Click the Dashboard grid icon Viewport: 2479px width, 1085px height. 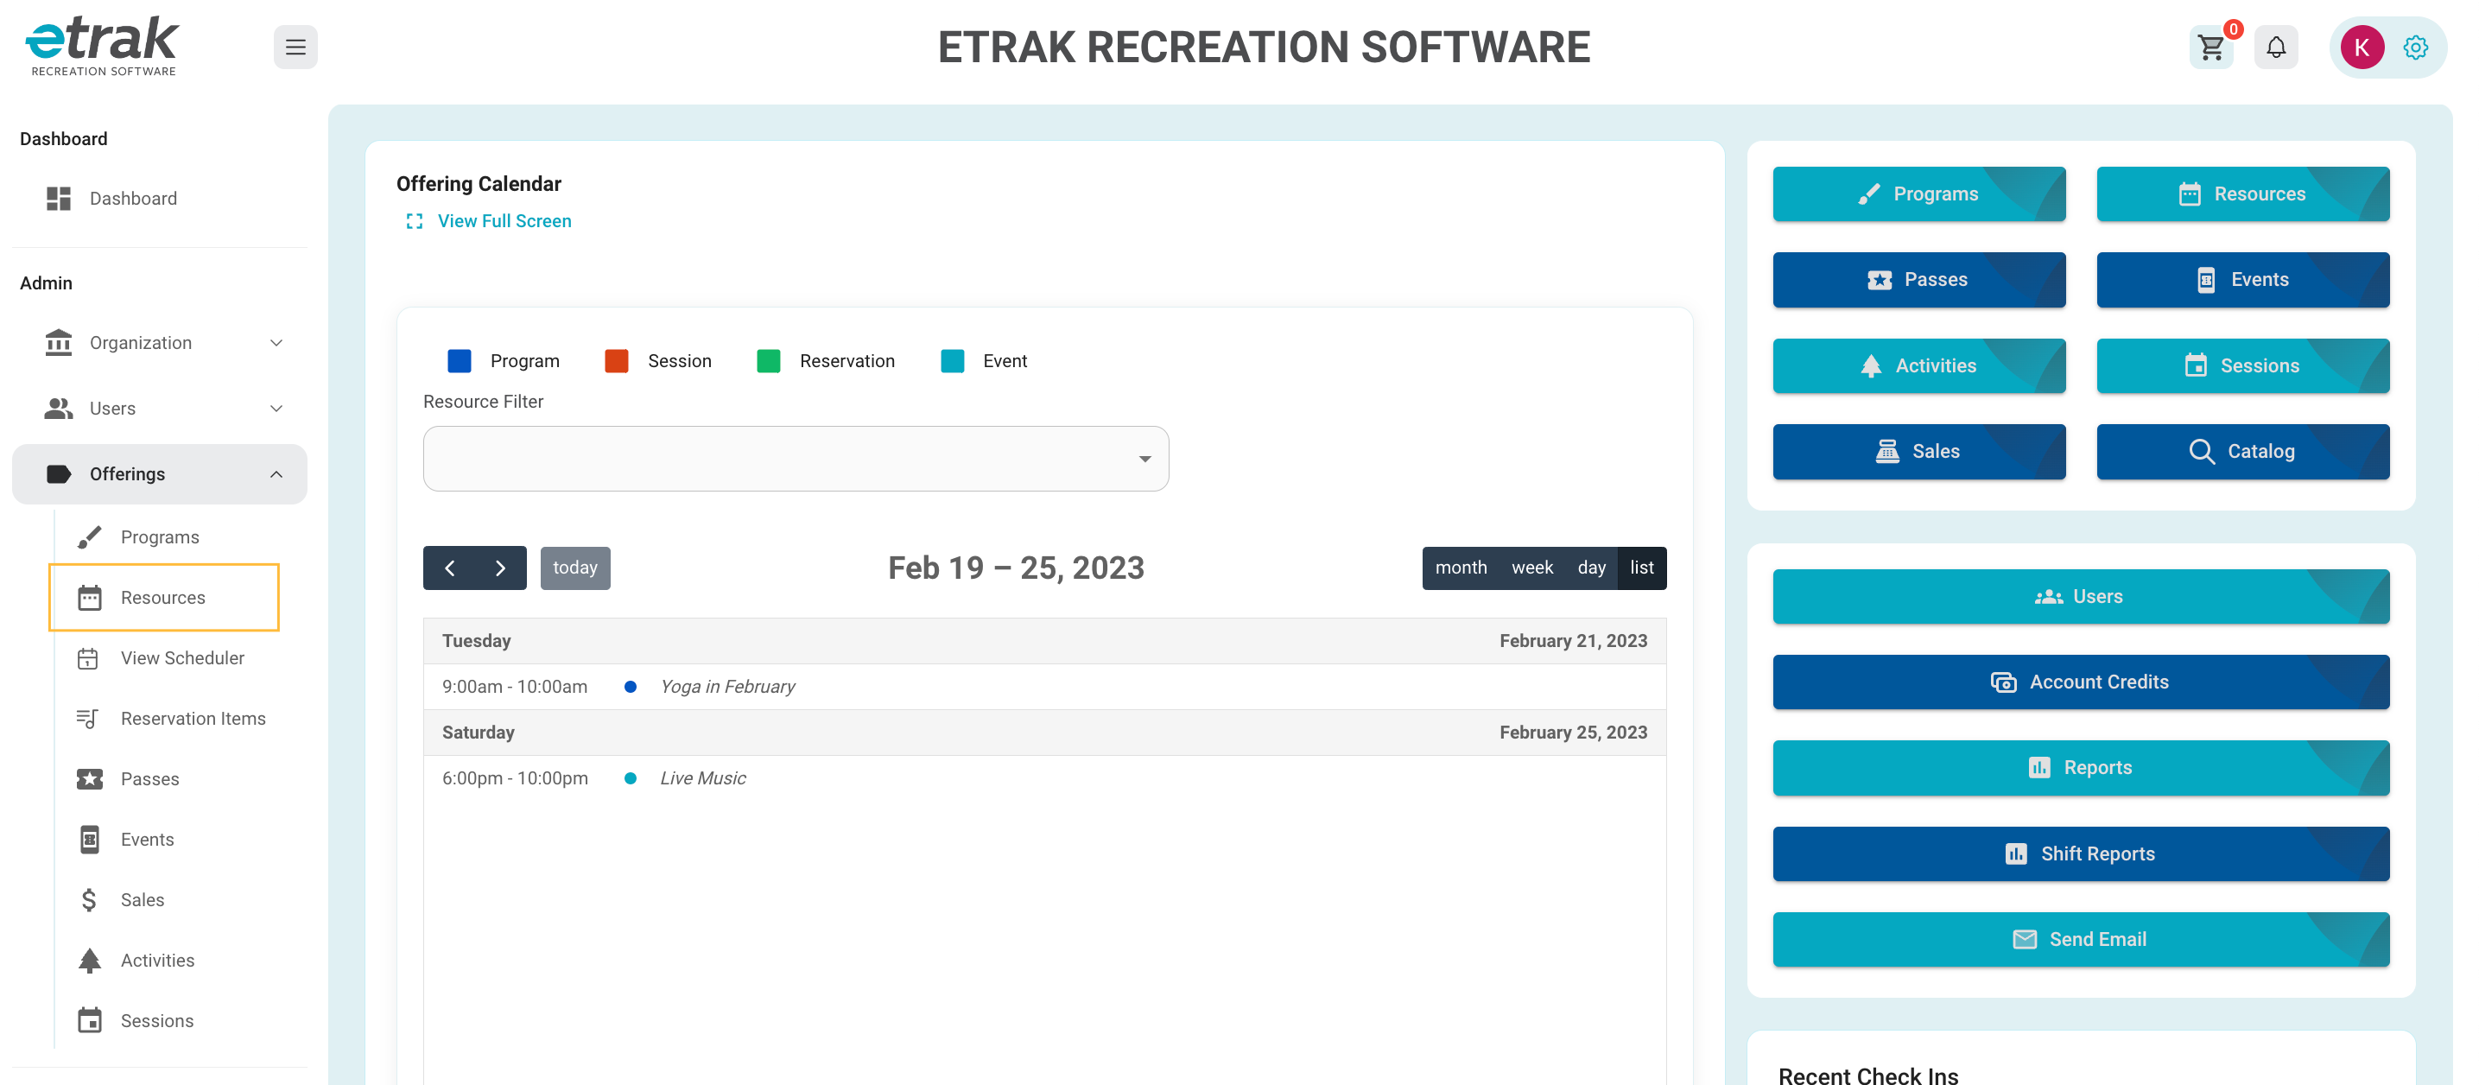coord(59,199)
